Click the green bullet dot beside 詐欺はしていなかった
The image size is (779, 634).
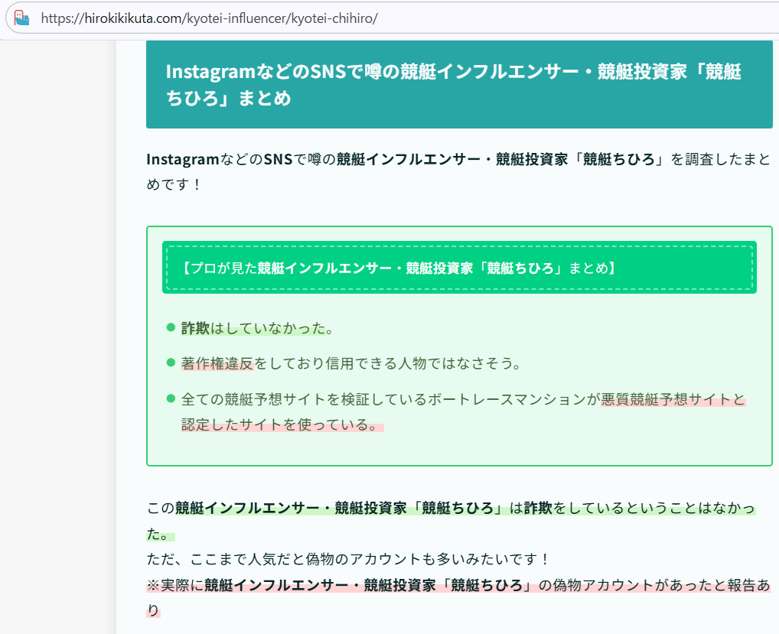click(x=171, y=328)
